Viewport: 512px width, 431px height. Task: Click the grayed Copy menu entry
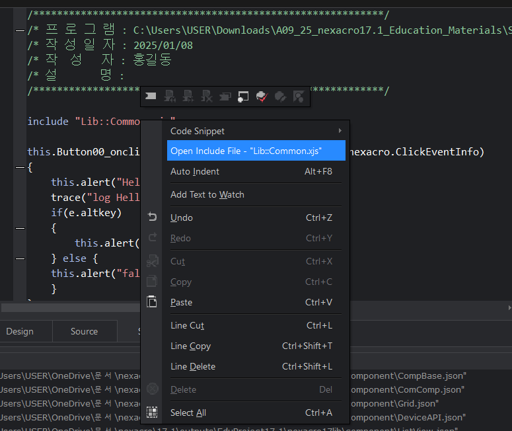(x=256, y=282)
